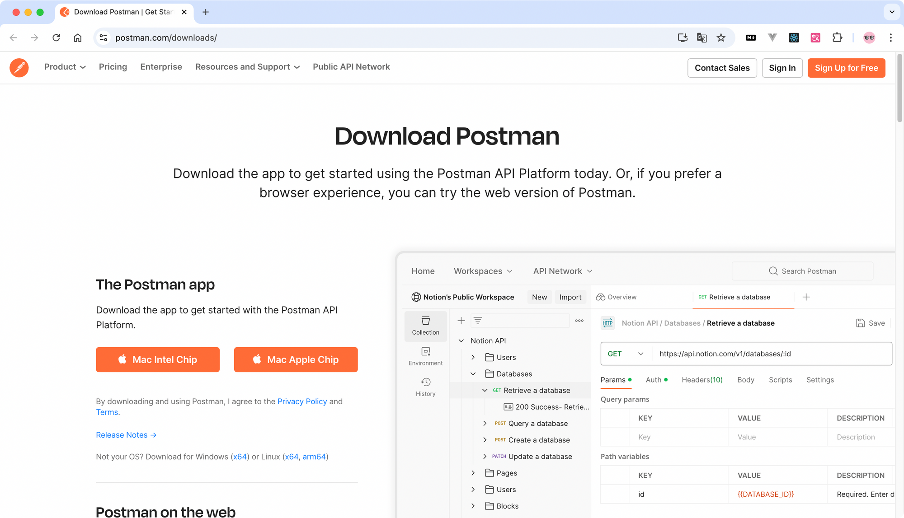The width and height of the screenshot is (904, 518).
Task: Open the Product dropdown menu
Action: pyautogui.click(x=65, y=67)
